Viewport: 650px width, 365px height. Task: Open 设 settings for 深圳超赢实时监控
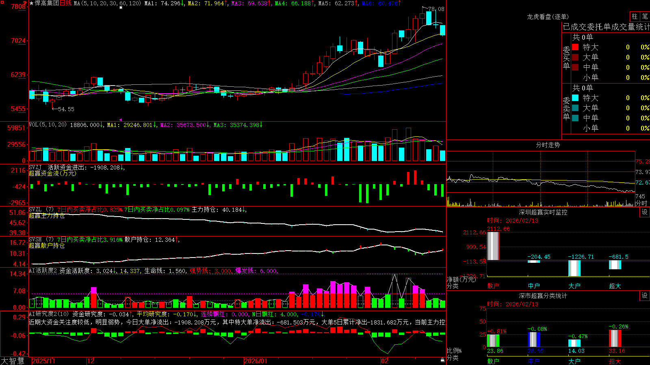(645, 212)
